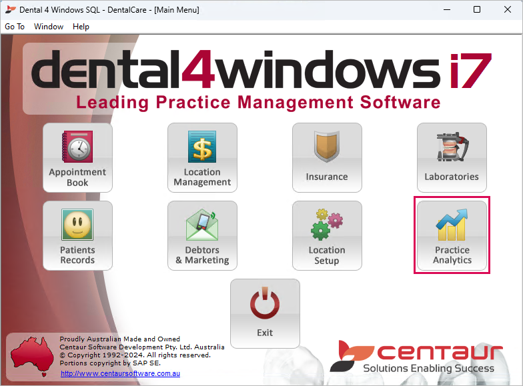This screenshot has height=386, width=523.
Task: Open the Help menu
Action: (x=81, y=27)
